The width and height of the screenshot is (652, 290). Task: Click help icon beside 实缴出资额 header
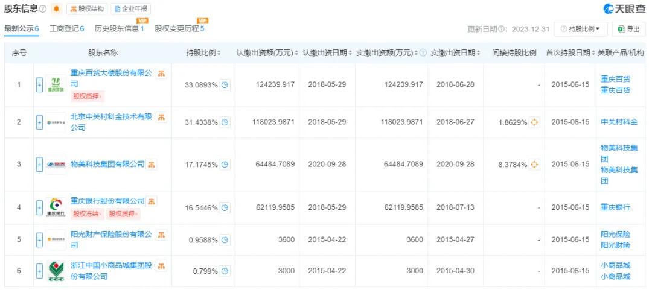(x=423, y=53)
